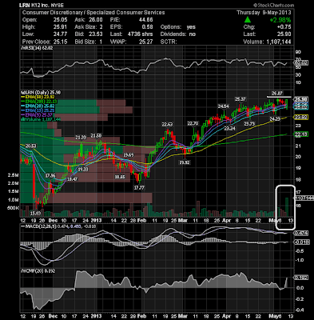
Task: Click the 19.69 price label
Action: click(128, 155)
